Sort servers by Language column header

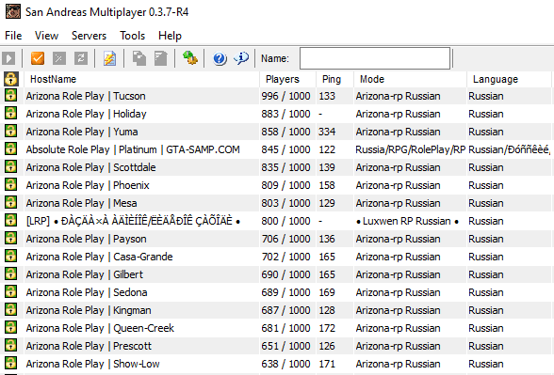(x=509, y=79)
